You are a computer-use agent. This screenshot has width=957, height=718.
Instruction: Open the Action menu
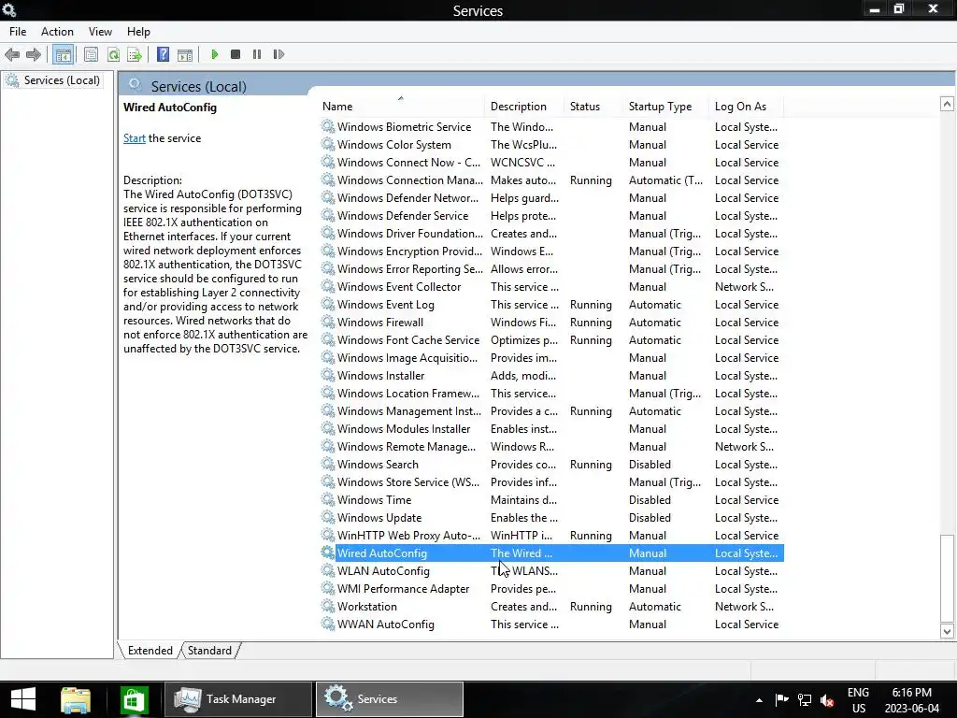57,32
